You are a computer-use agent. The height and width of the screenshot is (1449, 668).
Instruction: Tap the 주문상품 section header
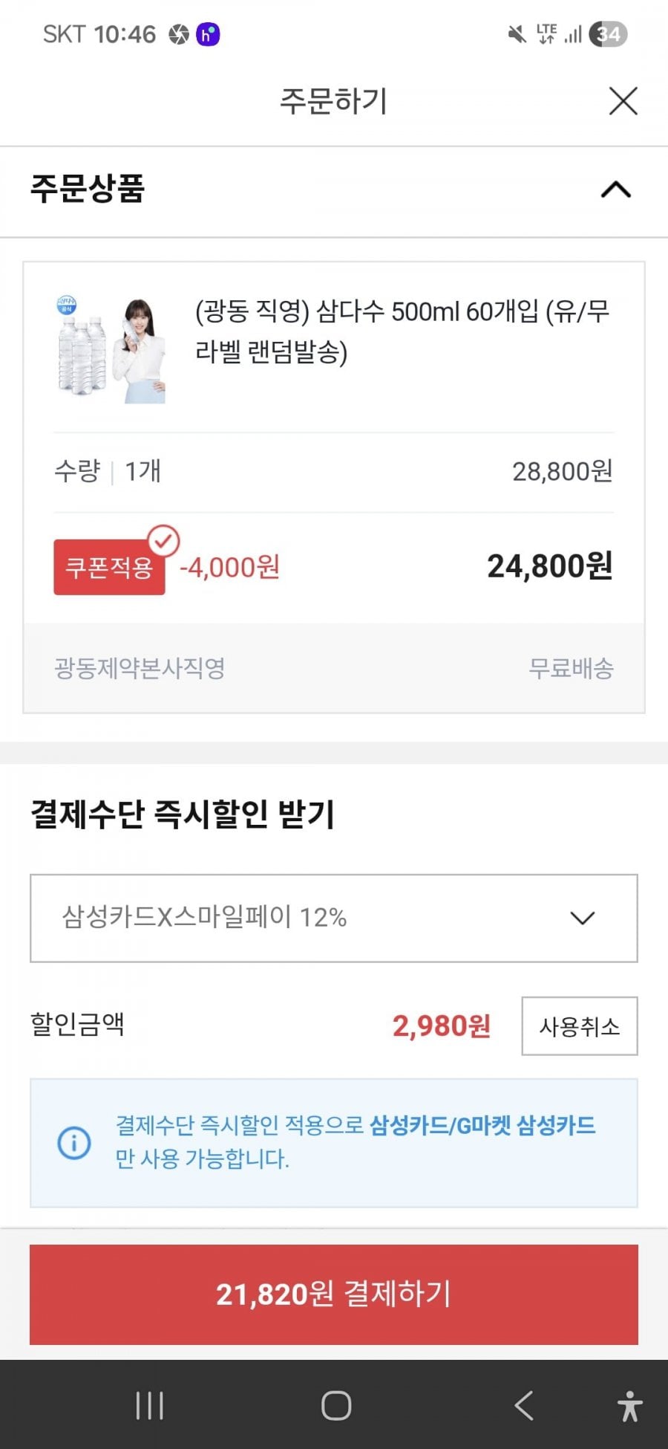pos(88,189)
